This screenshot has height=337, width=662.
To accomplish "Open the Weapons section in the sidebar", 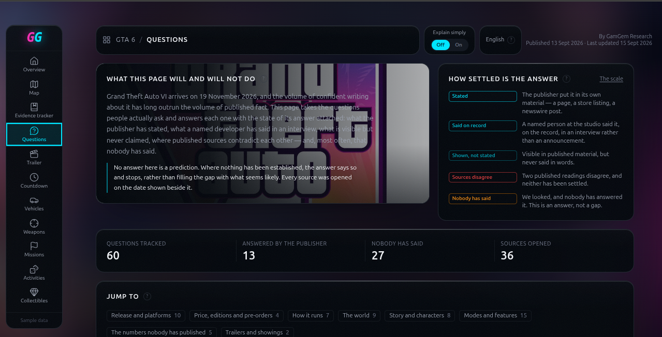I will [x=34, y=227].
